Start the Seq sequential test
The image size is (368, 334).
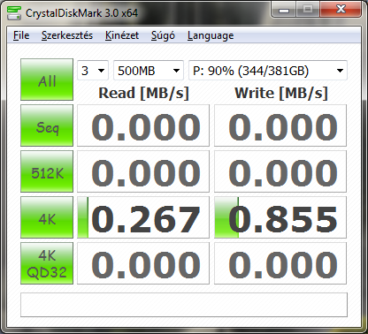click(47, 125)
